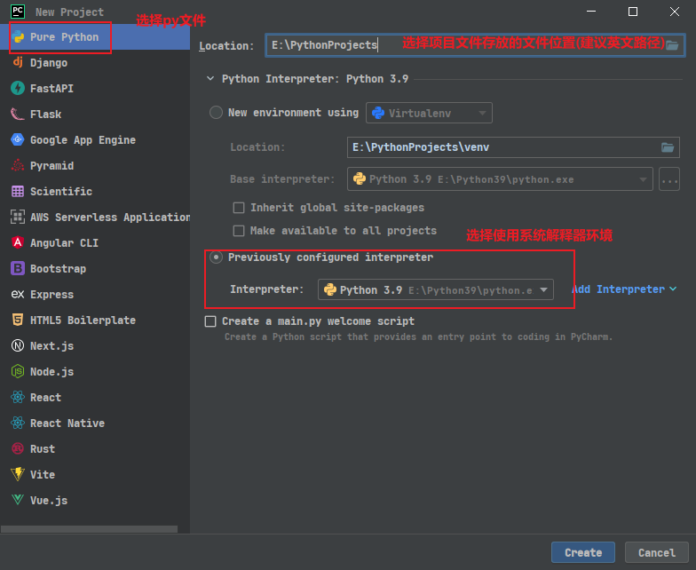Click the AWS Serverless Application icon

point(18,217)
